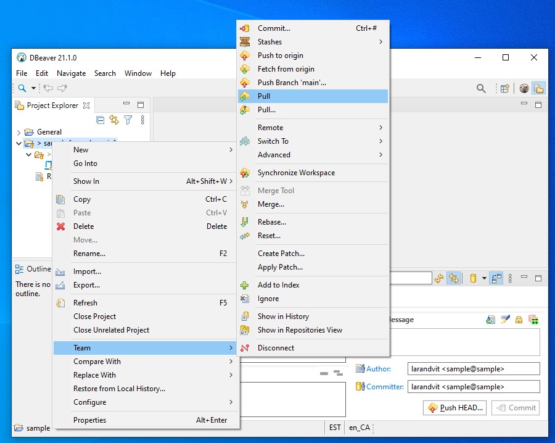
Task: Open Project Explorer view menu dots
Action: pyautogui.click(x=142, y=120)
